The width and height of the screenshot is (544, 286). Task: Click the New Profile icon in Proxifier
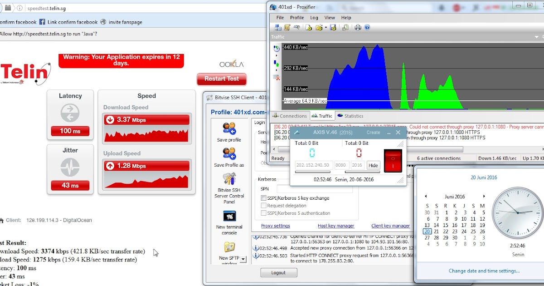tap(309, 27)
